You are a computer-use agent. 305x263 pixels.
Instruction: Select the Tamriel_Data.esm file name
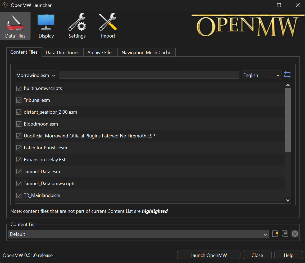tap(42, 172)
